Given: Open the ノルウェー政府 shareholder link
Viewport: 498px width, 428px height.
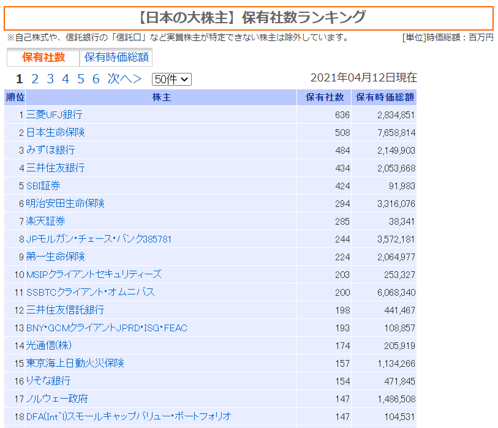Looking at the screenshot, I should (57, 399).
